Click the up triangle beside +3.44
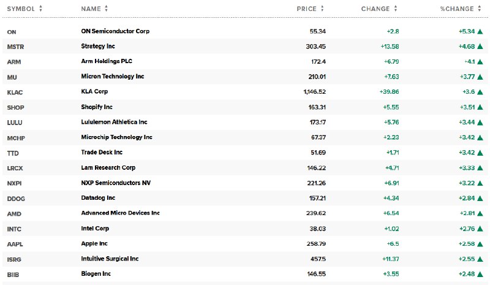Image resolution: width=490 pixels, height=285 pixels. click(480, 123)
